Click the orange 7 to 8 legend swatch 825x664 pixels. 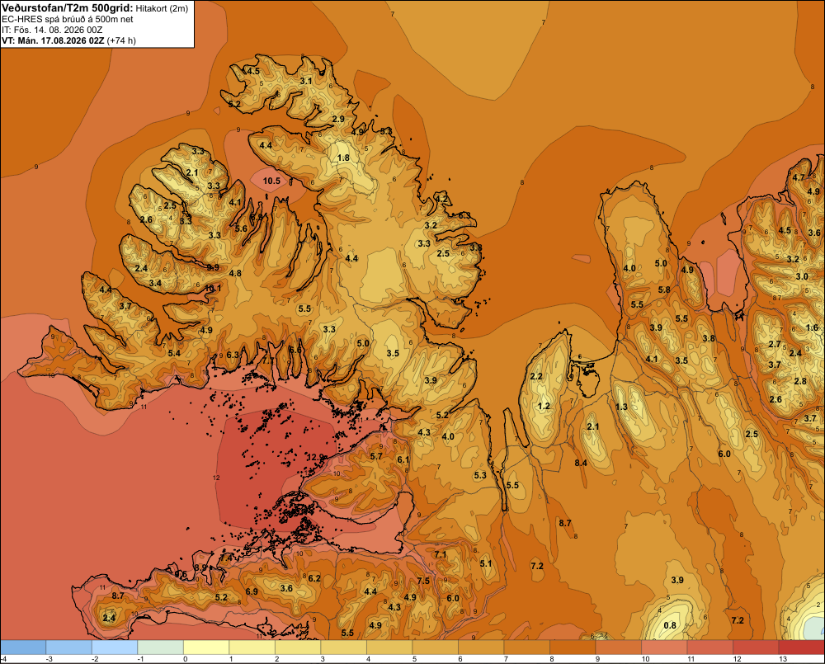click(x=526, y=648)
